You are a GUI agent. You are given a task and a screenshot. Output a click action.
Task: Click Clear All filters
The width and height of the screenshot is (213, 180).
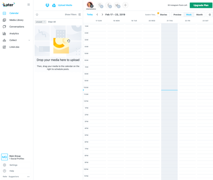(52, 22)
